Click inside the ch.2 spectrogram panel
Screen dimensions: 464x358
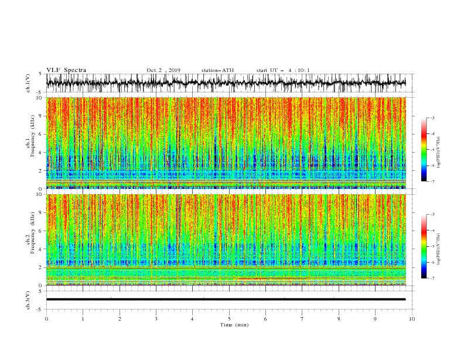(x=226, y=240)
